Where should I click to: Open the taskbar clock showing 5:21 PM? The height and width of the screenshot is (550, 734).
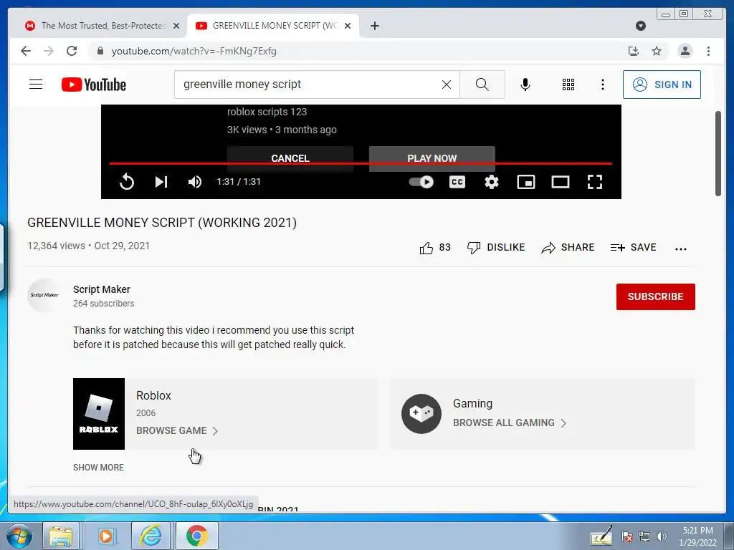(x=697, y=536)
